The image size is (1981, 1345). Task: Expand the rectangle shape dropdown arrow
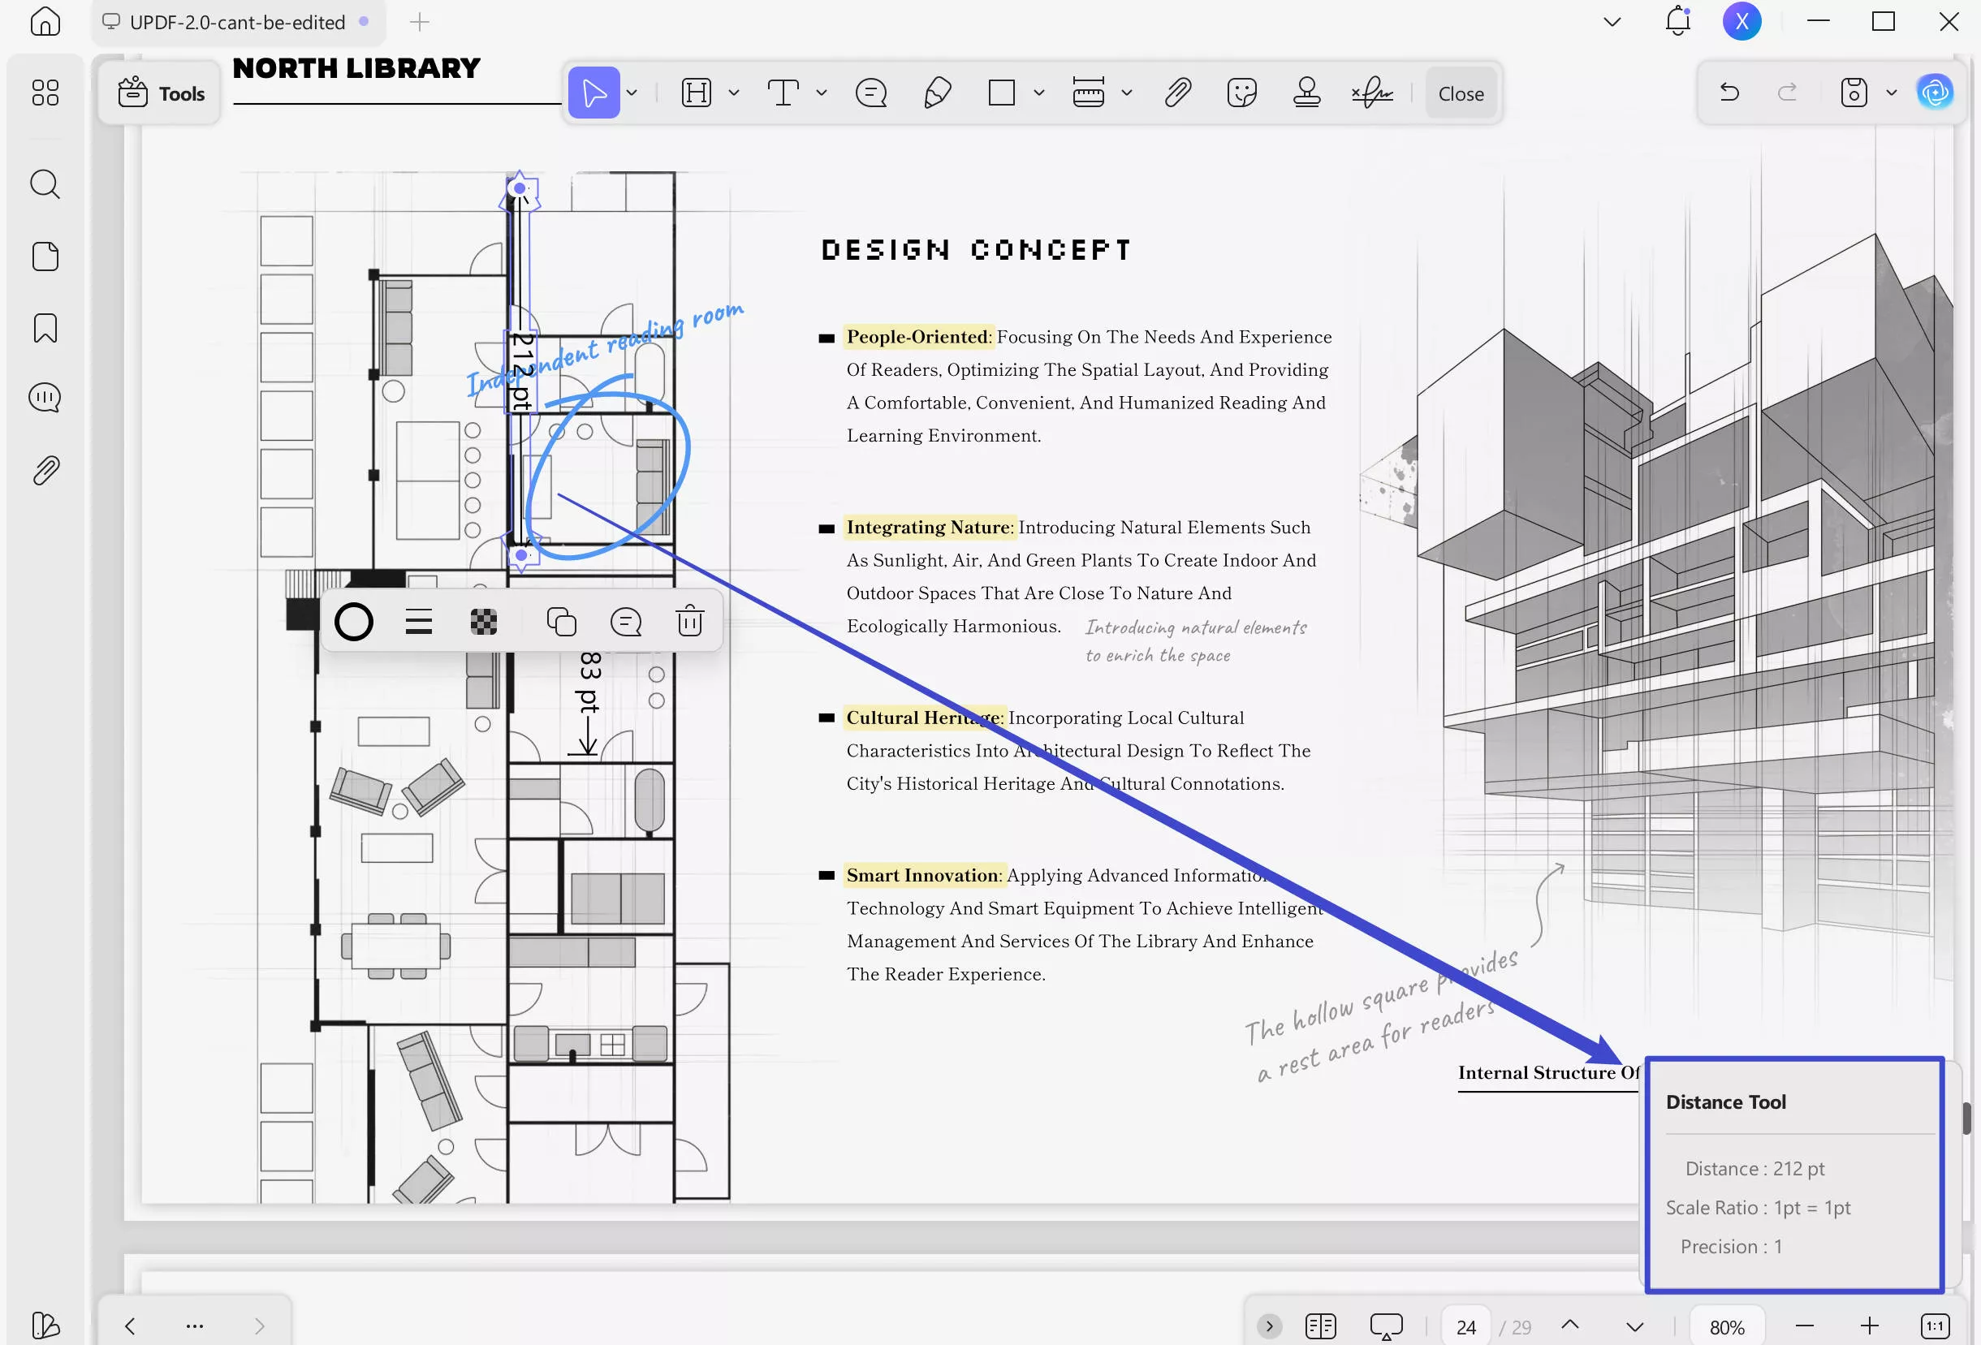click(1038, 92)
